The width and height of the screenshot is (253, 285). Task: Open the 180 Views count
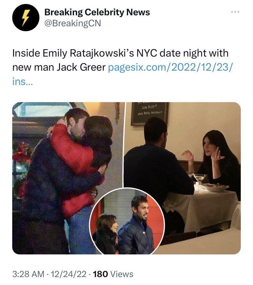tap(113, 274)
